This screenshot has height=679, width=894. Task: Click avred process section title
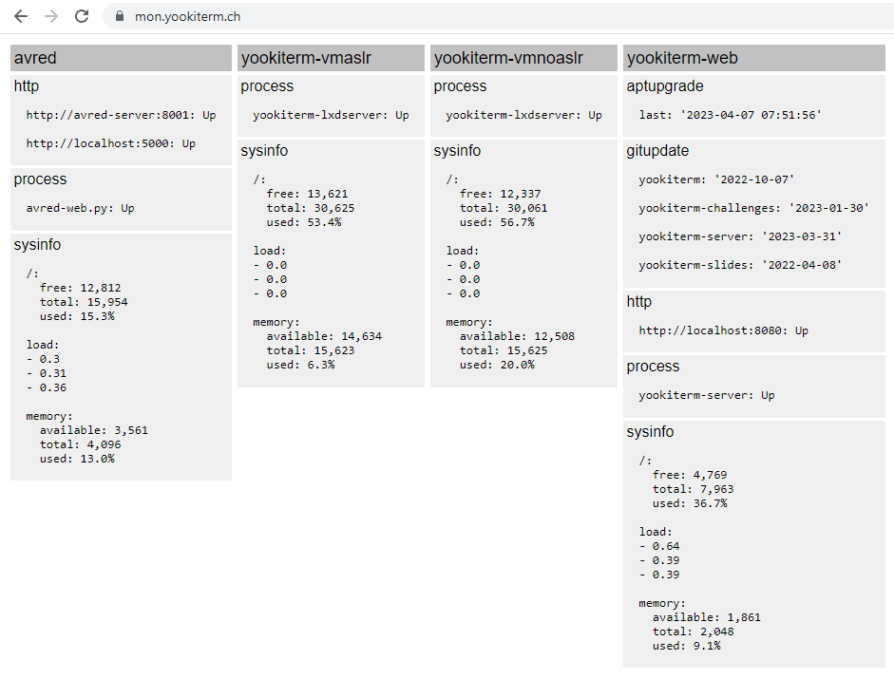point(40,179)
